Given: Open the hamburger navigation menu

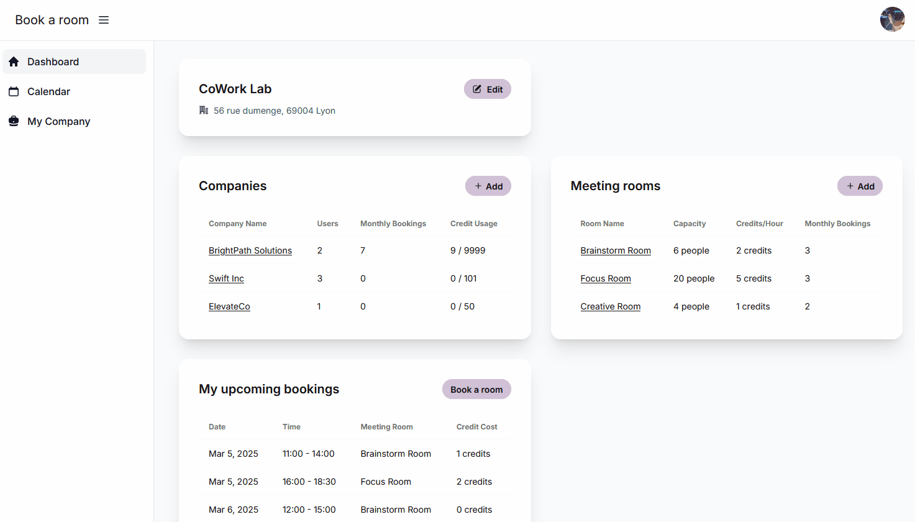Looking at the screenshot, I should (x=103, y=19).
